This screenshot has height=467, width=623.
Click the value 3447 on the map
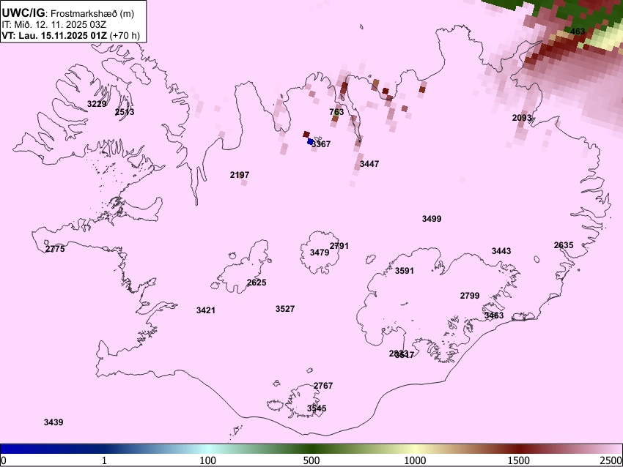[x=369, y=163]
